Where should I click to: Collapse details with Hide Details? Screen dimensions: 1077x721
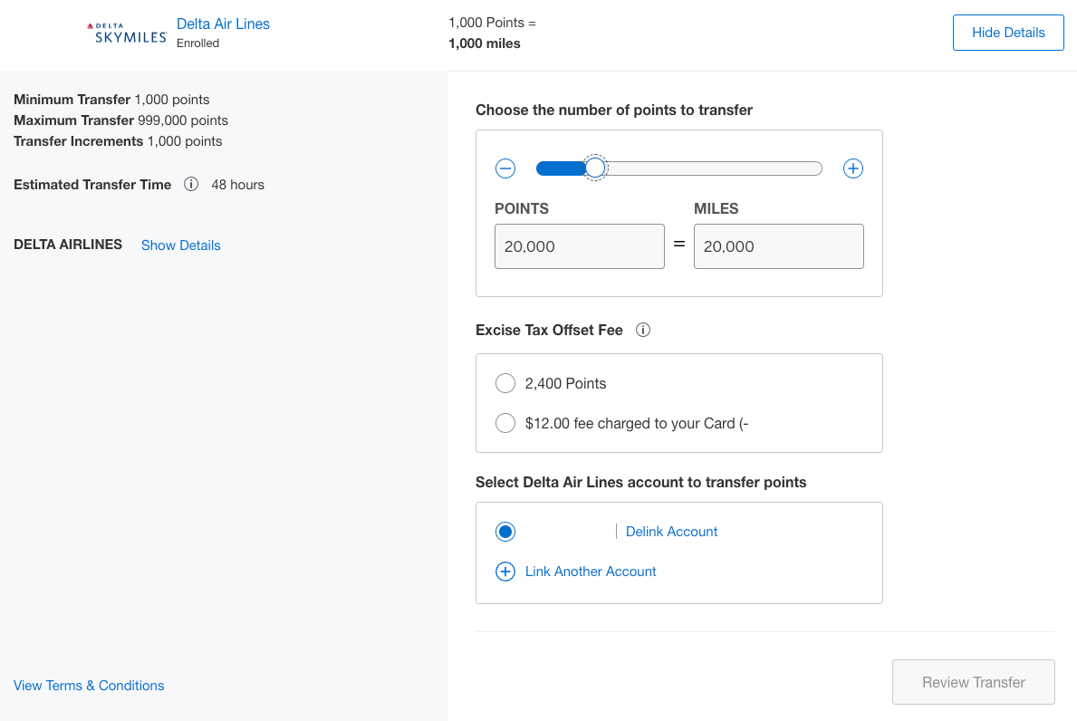point(1008,32)
